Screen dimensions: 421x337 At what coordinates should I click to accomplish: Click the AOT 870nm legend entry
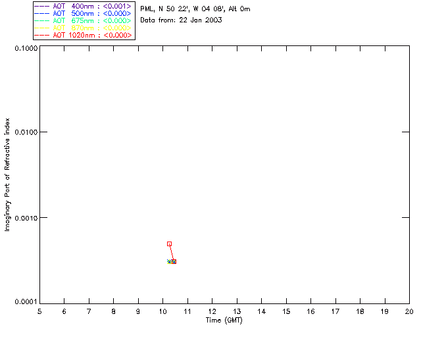pos(83,28)
